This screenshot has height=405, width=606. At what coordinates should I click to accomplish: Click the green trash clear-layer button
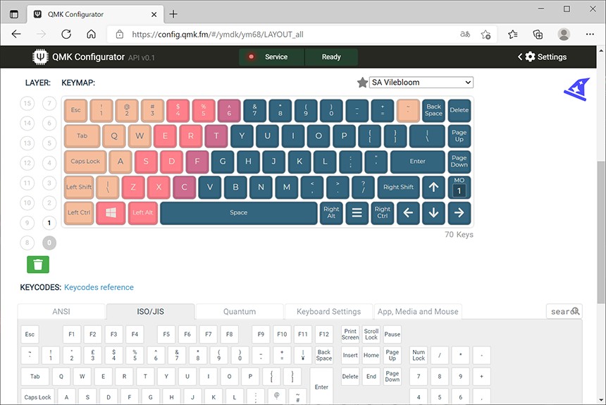click(38, 265)
